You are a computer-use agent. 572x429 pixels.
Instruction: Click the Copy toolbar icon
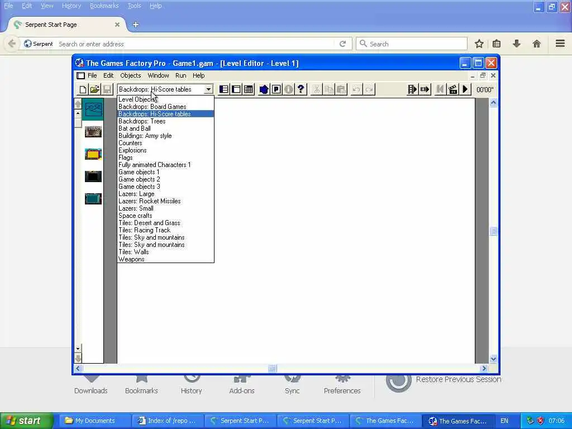(x=328, y=89)
